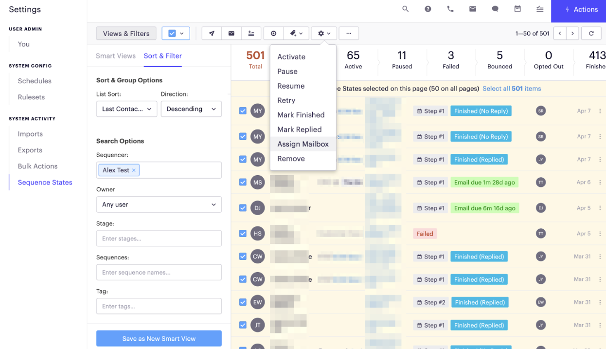Switch to the Smart Views tab
Screen dimensions: 606x349
pyautogui.click(x=116, y=56)
